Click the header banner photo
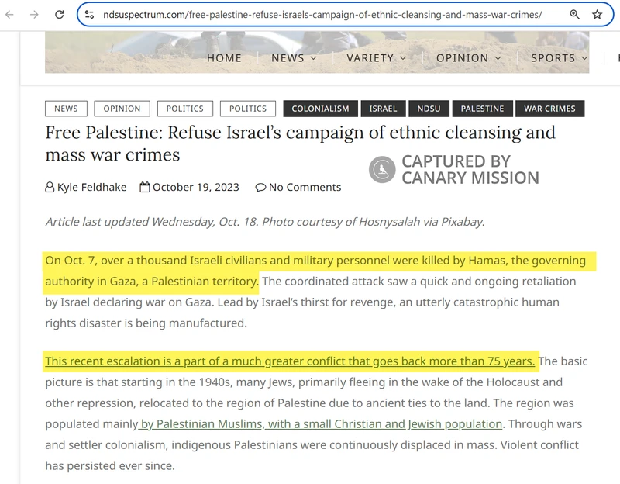The width and height of the screenshot is (620, 484). [317, 52]
